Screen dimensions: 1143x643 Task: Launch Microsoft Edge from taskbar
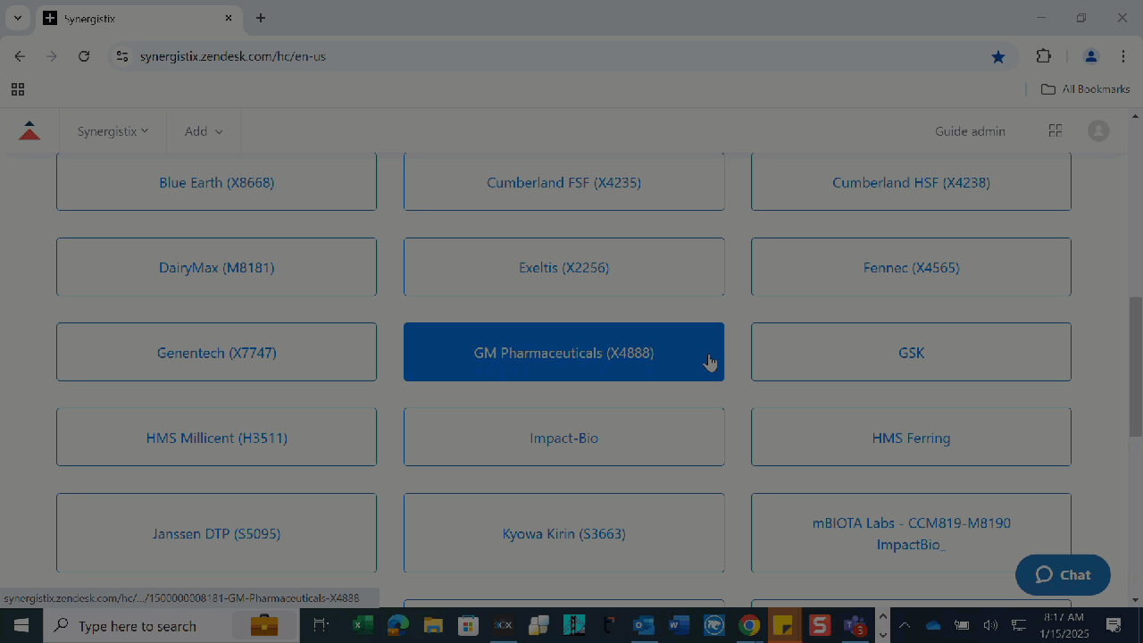398,625
